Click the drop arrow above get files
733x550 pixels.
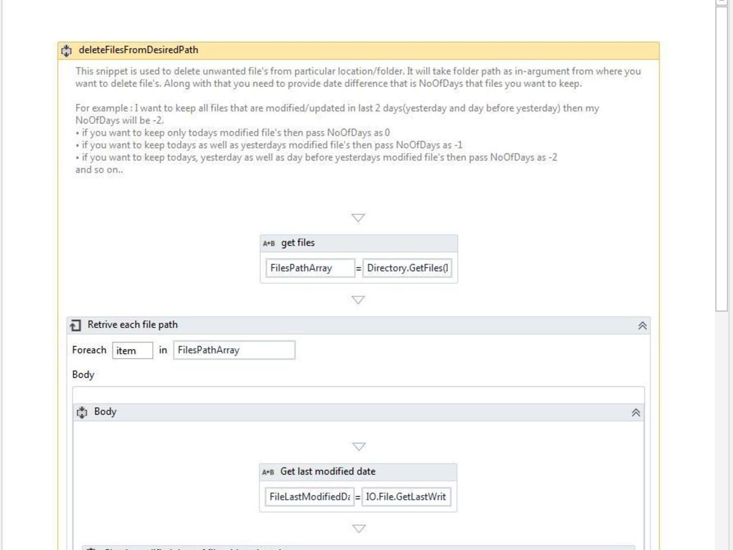(358, 218)
